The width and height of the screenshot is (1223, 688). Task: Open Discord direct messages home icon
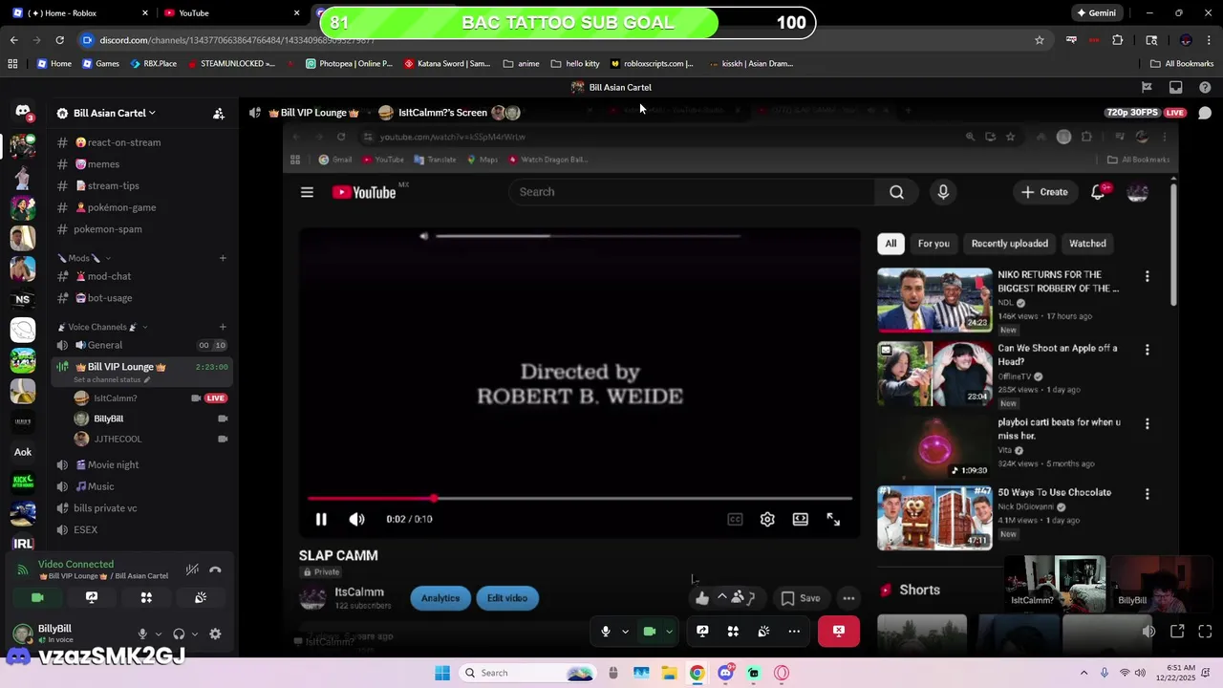point(23,113)
